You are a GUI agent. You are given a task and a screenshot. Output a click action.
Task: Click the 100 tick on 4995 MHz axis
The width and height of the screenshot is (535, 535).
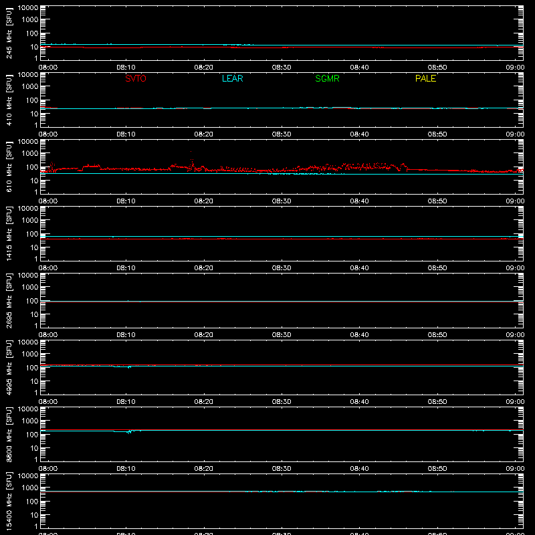point(32,368)
